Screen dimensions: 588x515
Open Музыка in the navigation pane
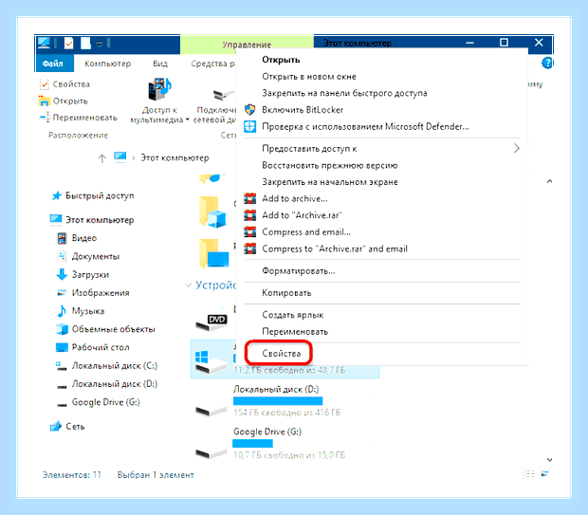[x=81, y=311]
